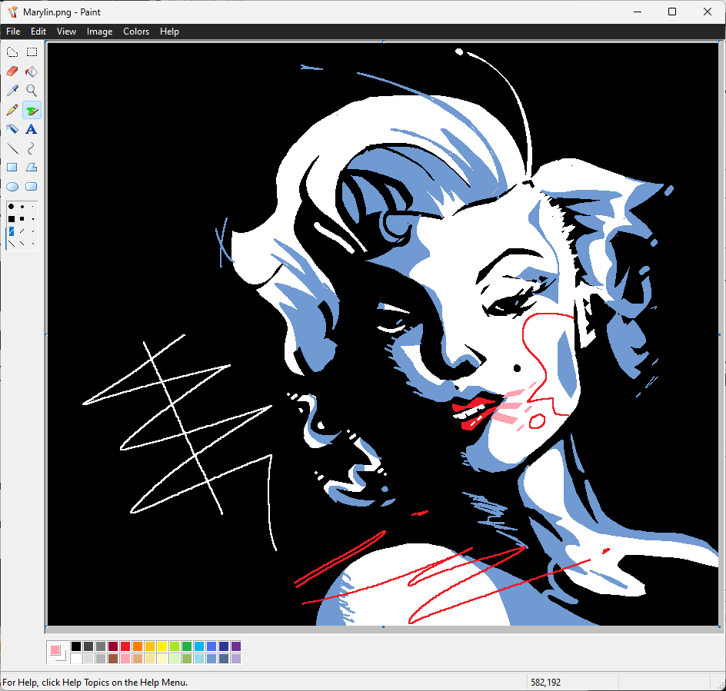Open the Image menu
This screenshot has height=691, width=726.
pos(99,32)
